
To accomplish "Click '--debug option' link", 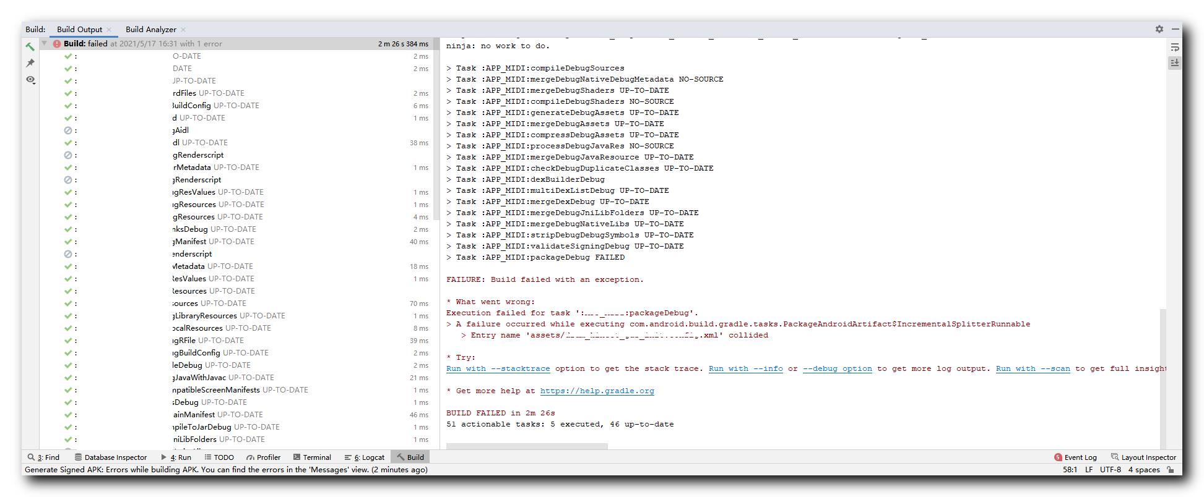I will pyautogui.click(x=838, y=368).
